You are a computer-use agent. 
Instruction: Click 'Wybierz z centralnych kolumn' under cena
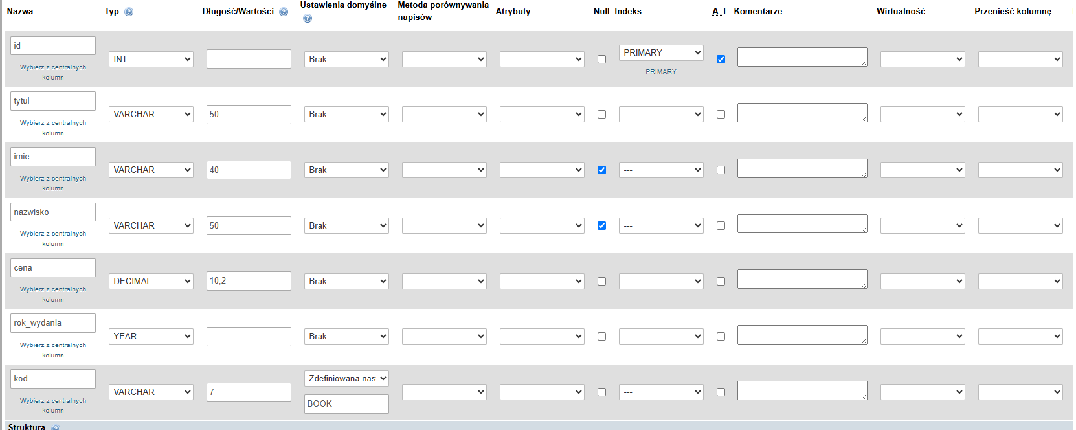53,294
